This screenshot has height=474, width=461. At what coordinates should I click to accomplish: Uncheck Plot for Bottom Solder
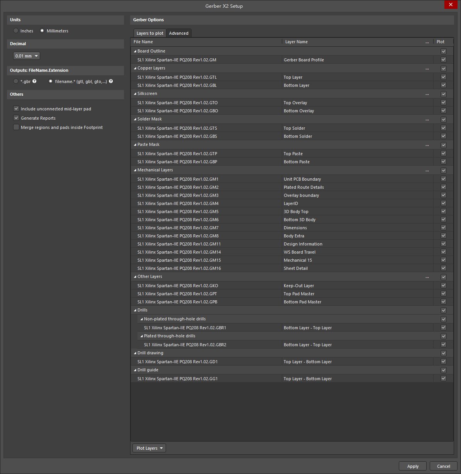443,136
